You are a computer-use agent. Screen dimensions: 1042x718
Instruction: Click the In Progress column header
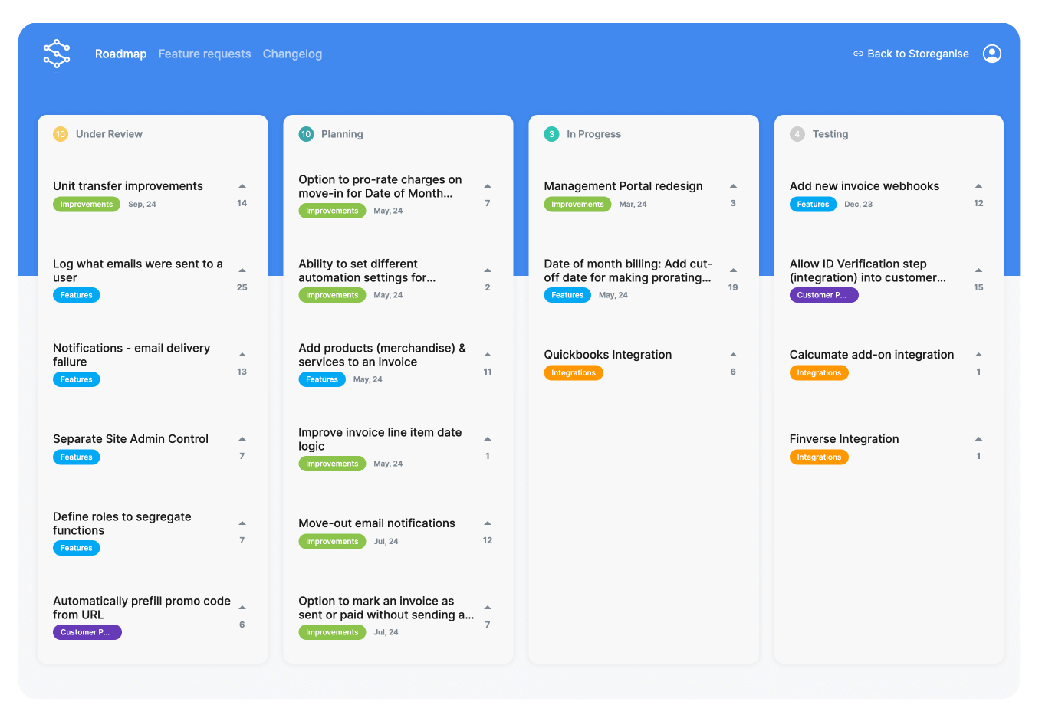click(x=593, y=134)
